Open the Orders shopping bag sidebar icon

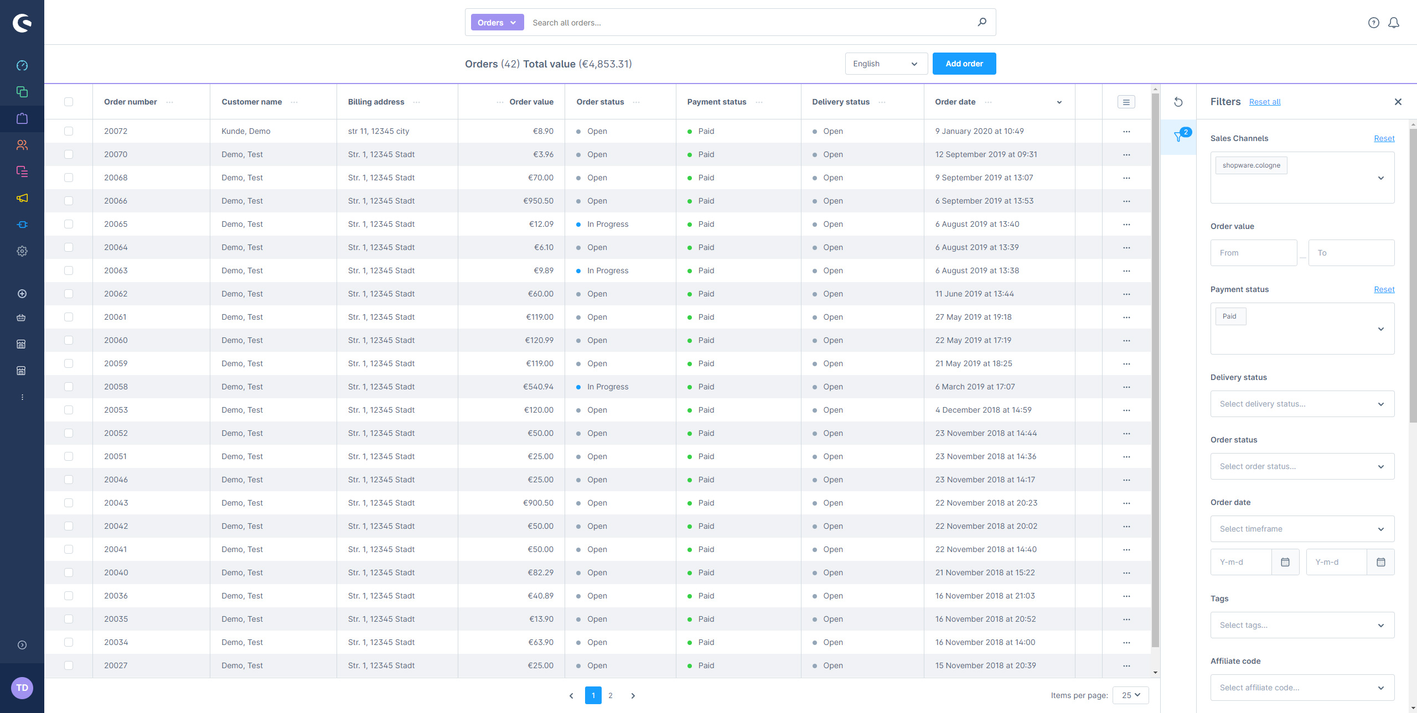point(22,118)
